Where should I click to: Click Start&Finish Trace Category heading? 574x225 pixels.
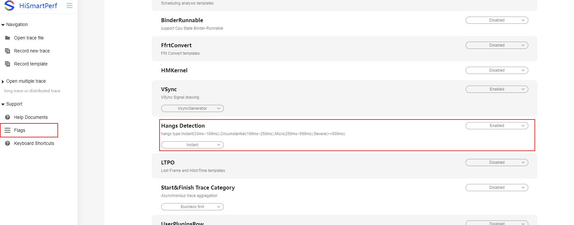click(198, 188)
